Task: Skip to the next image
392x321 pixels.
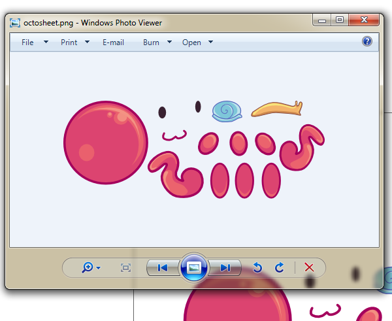Action: [x=225, y=267]
